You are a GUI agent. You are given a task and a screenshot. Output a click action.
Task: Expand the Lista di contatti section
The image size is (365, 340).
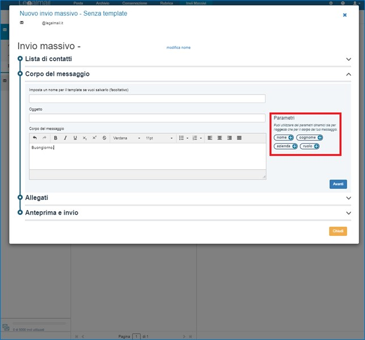[348, 59]
